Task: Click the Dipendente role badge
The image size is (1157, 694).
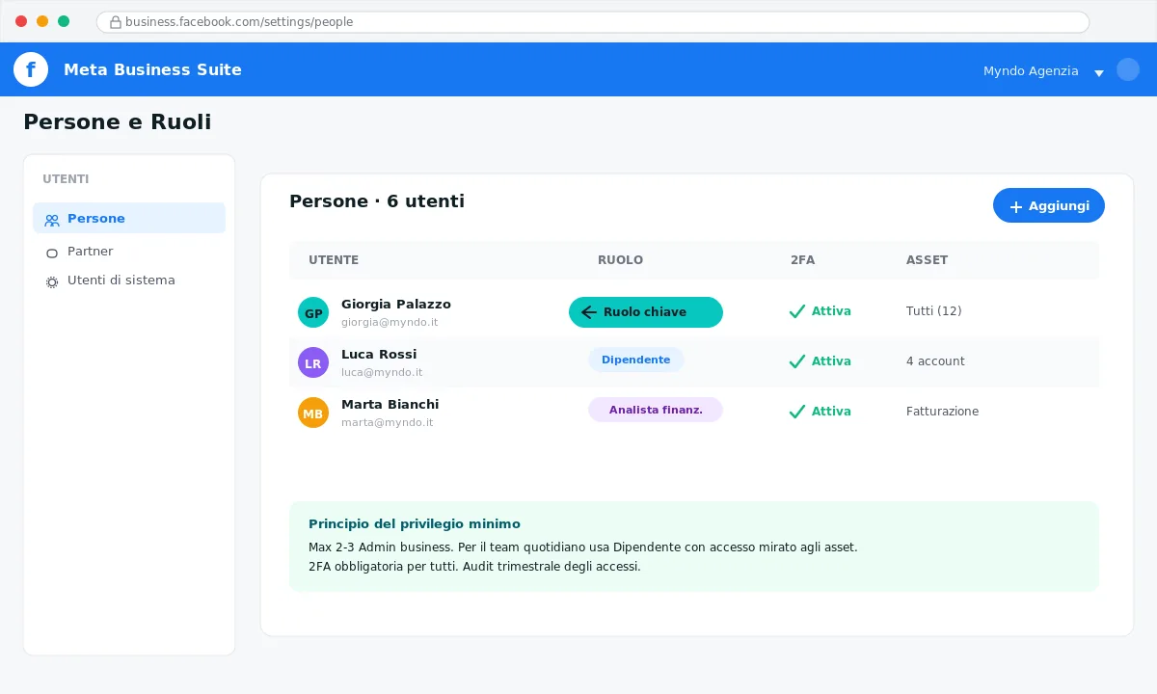Action: coord(636,360)
